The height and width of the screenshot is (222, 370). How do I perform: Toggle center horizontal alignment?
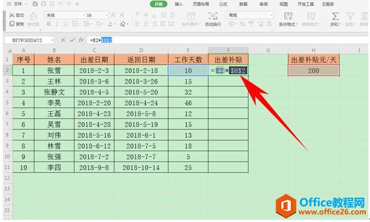tap(146, 24)
